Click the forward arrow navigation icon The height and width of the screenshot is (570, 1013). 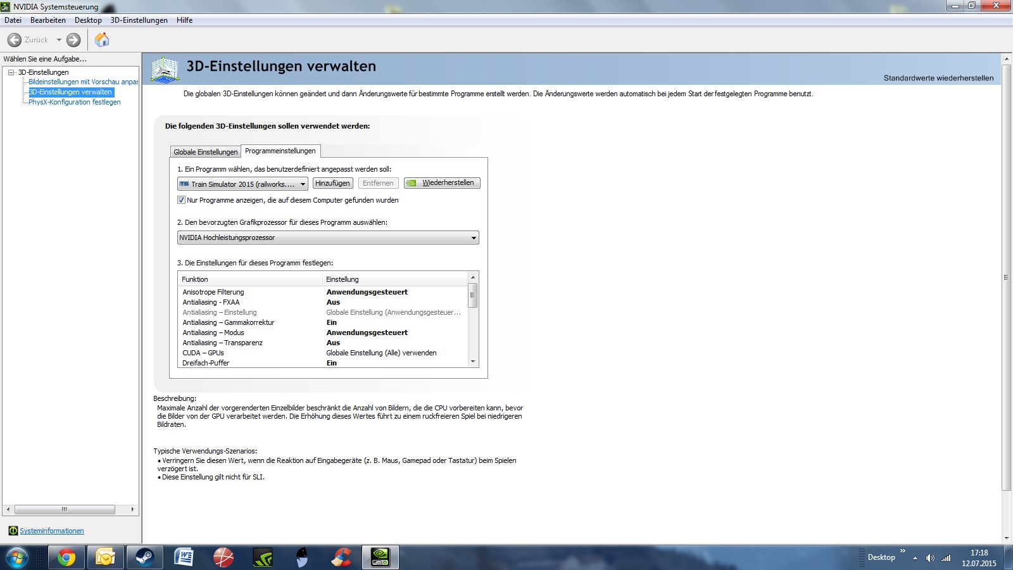click(73, 40)
